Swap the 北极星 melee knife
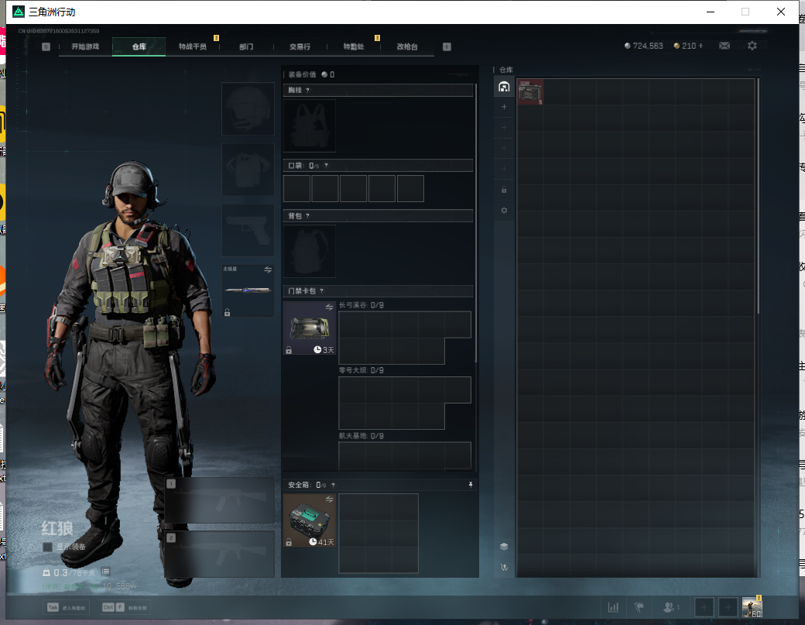This screenshot has height=625, width=805. (268, 270)
